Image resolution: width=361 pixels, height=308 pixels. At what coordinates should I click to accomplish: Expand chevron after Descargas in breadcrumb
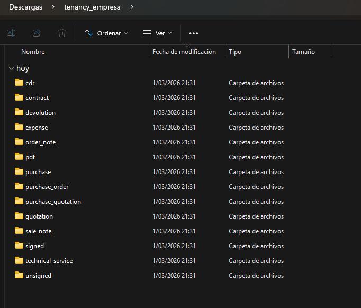(x=53, y=7)
